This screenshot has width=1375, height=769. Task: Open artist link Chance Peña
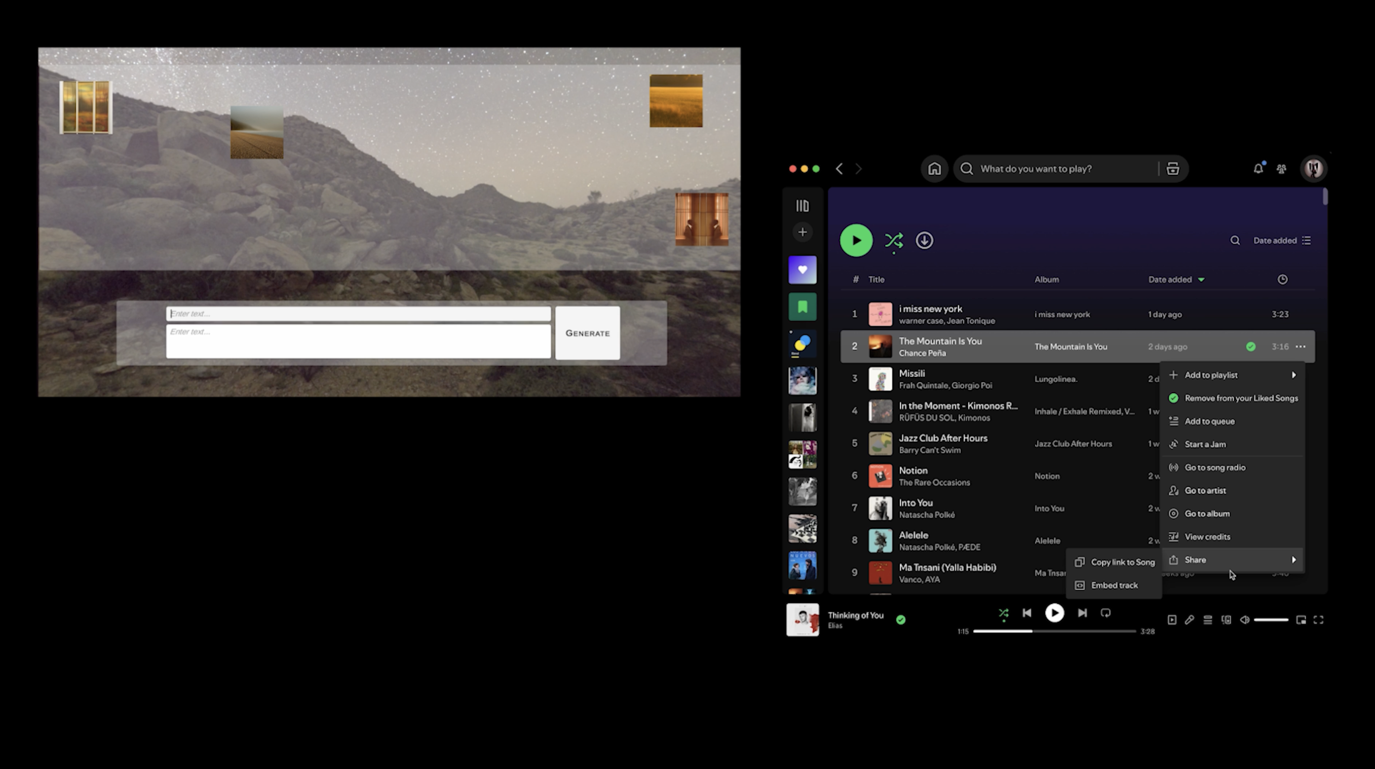pos(922,353)
